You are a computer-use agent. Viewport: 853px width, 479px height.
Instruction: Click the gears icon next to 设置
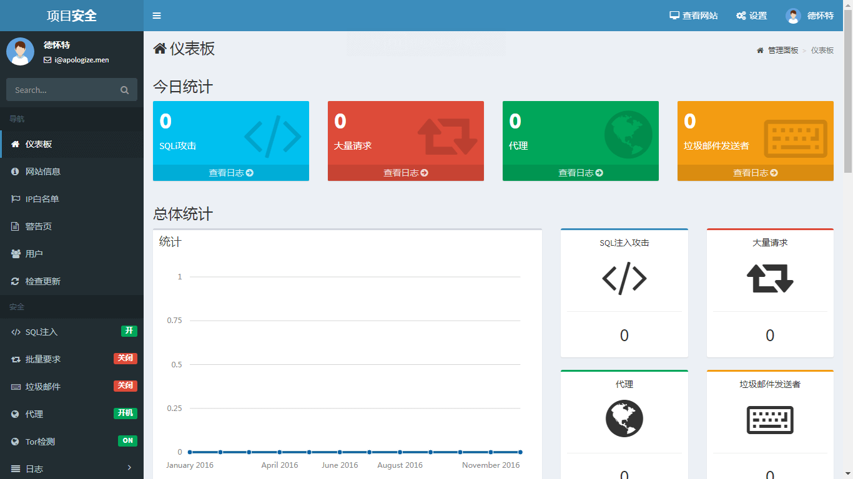click(x=741, y=16)
